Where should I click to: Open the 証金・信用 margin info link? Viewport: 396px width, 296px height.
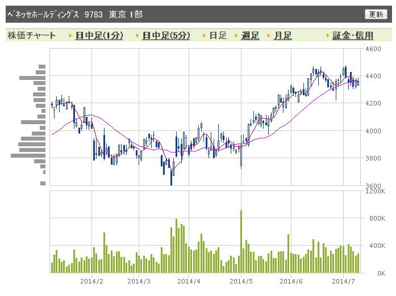tap(353, 35)
